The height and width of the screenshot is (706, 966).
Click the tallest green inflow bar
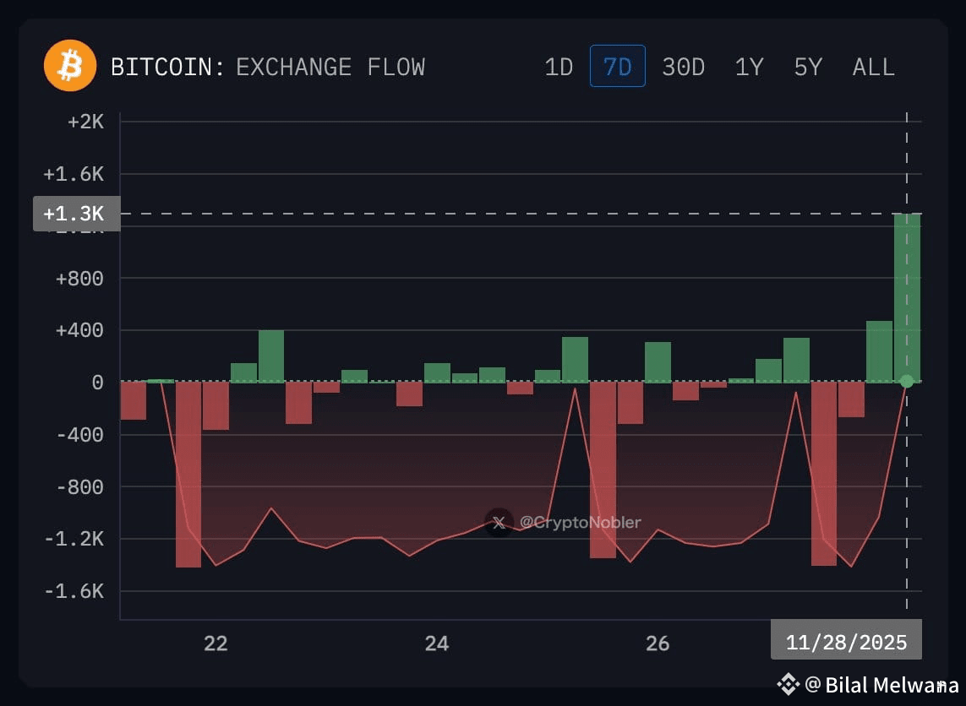pos(908,297)
